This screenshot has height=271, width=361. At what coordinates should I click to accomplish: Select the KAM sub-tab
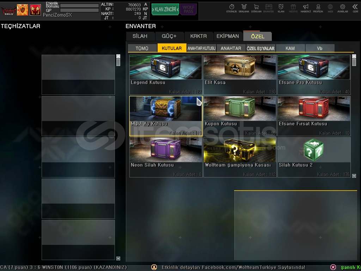(290, 48)
